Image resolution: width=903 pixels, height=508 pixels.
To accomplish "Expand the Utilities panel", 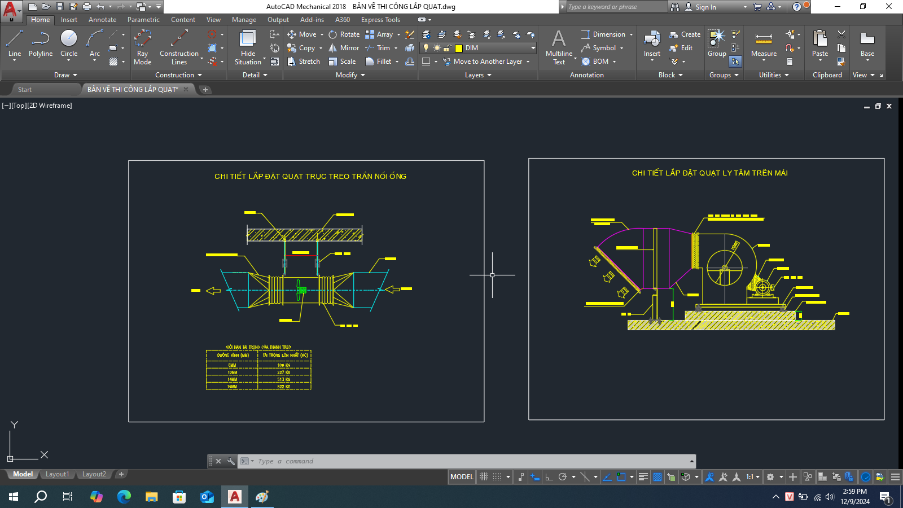I will pos(774,75).
